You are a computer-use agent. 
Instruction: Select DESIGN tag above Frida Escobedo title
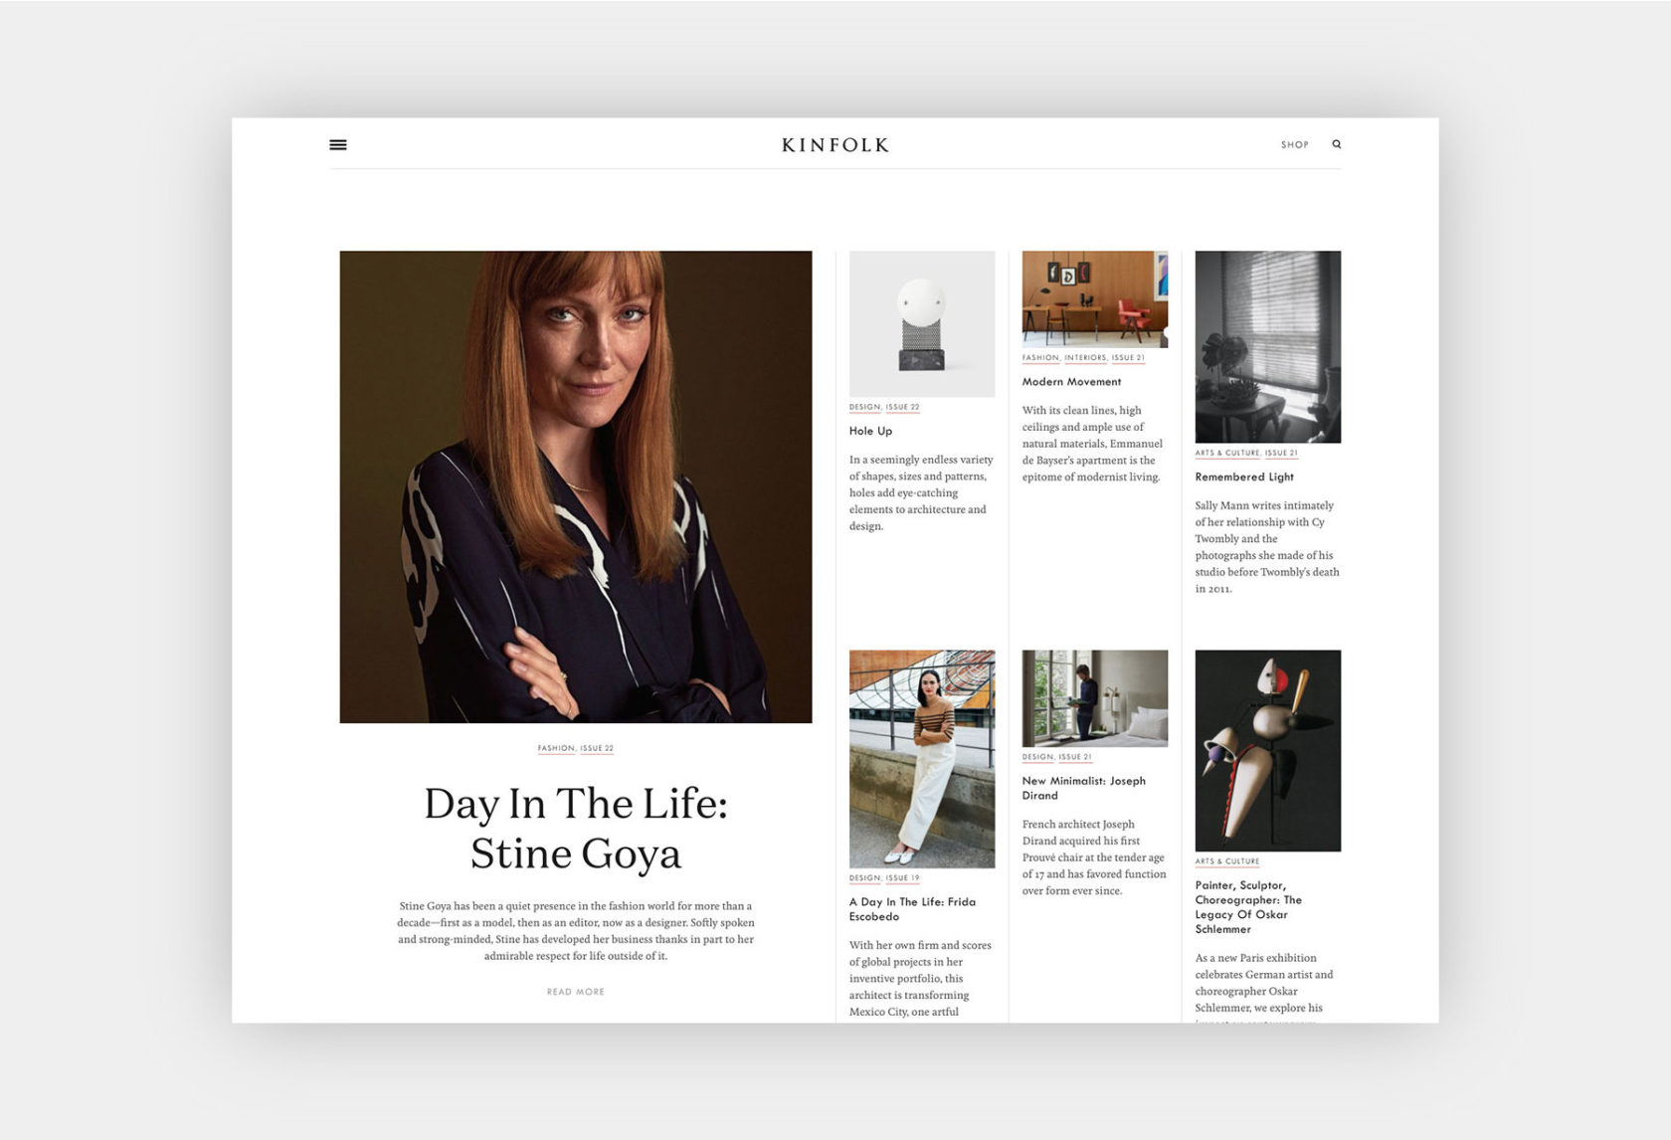tap(864, 878)
